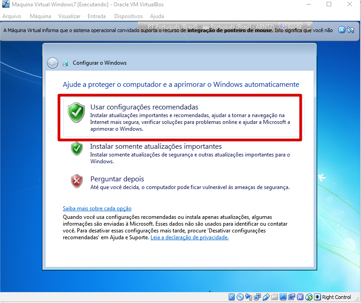
Task: Click Right Control host key label
Action: coord(336,297)
